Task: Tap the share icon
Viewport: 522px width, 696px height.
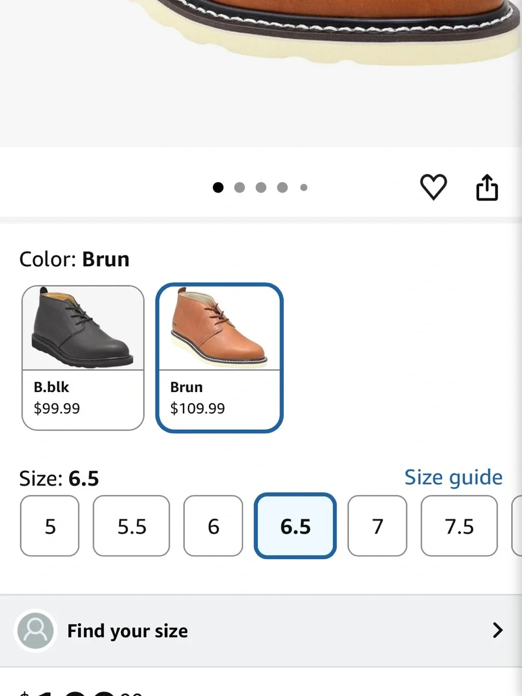Action: tap(487, 187)
